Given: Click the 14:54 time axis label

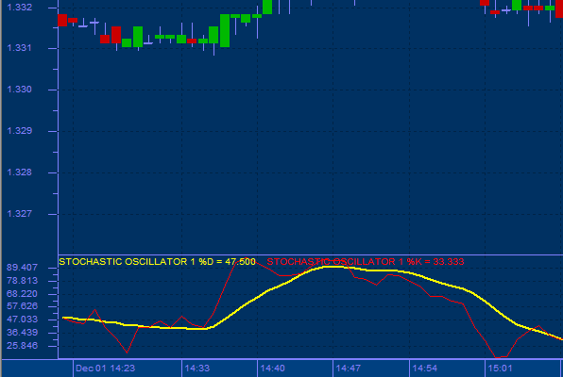Looking at the screenshot, I should pyautogui.click(x=425, y=368).
